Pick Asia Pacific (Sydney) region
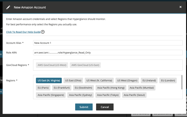The height and width of the screenshot is (117, 187). (x=80, y=95)
